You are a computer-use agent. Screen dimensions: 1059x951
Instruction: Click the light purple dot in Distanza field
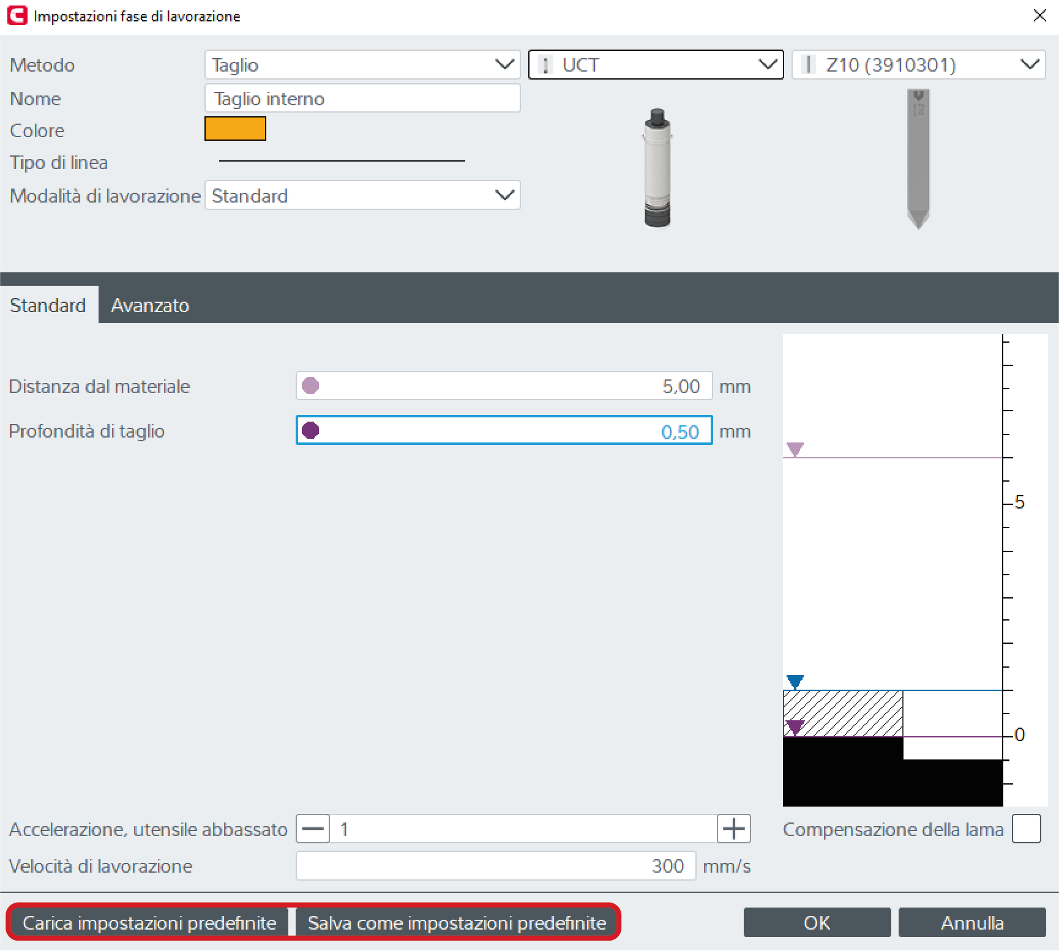click(x=310, y=386)
